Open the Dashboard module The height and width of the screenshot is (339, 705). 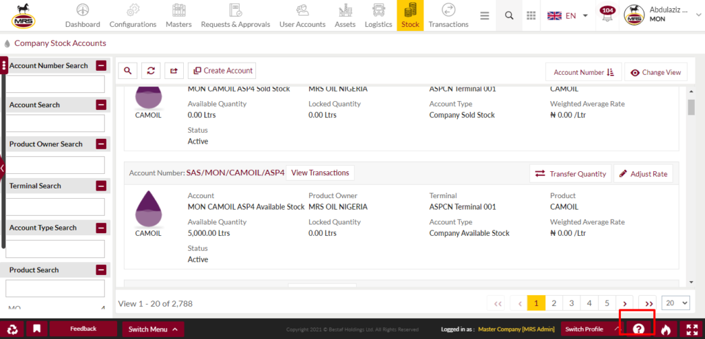tap(83, 16)
